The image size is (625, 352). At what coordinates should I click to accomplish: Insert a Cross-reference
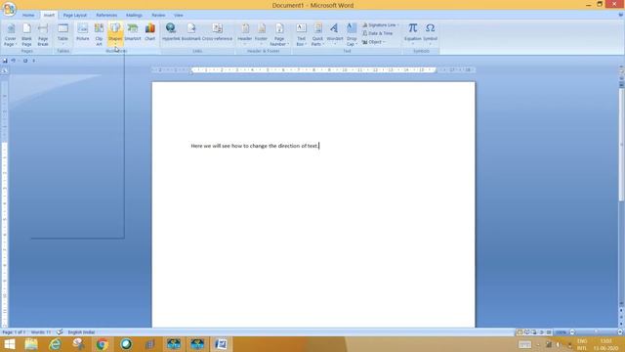(x=217, y=32)
